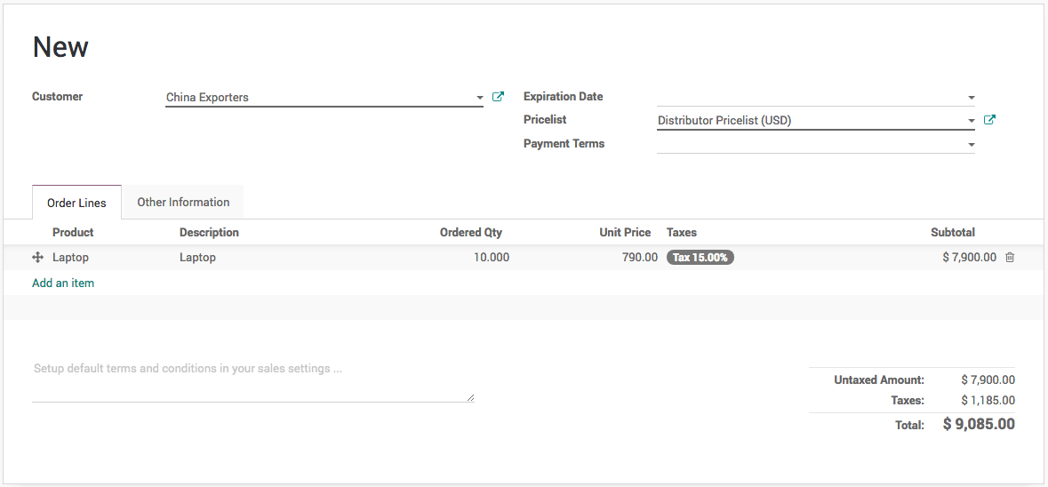Open Distributor Pricelist external link icon

990,120
